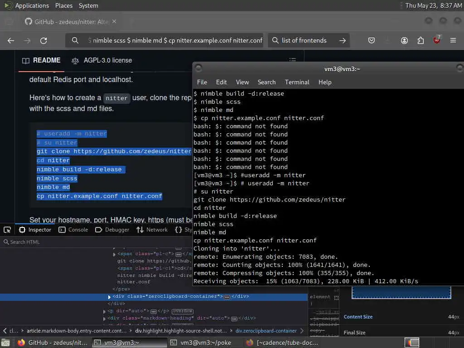
Task: Click the element picker icon in devtools
Action: pyautogui.click(x=7, y=230)
